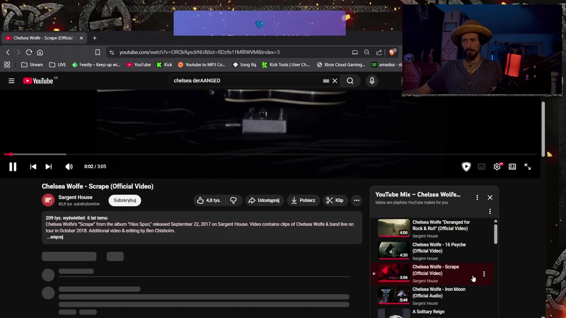Open the player settings gear
The height and width of the screenshot is (318, 566).
click(497, 167)
